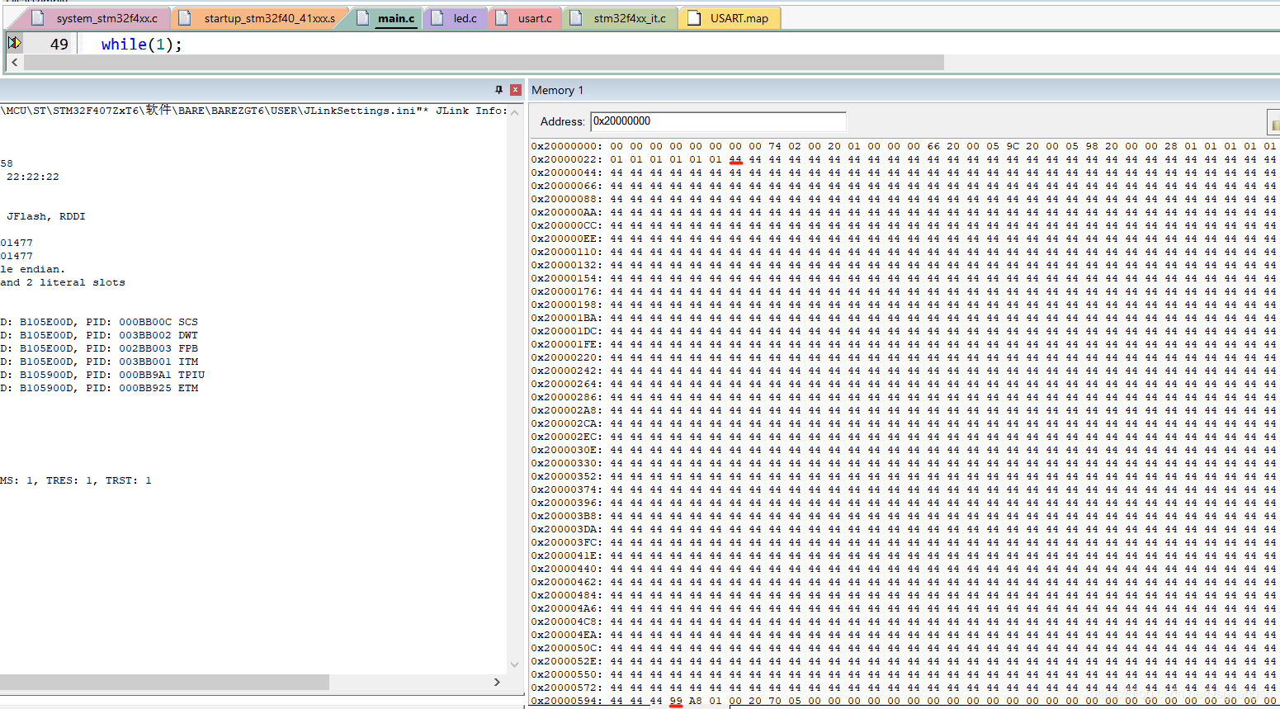The height and width of the screenshot is (709, 1280).
Task: Click the output line ending in ETM
Action: 99,388
